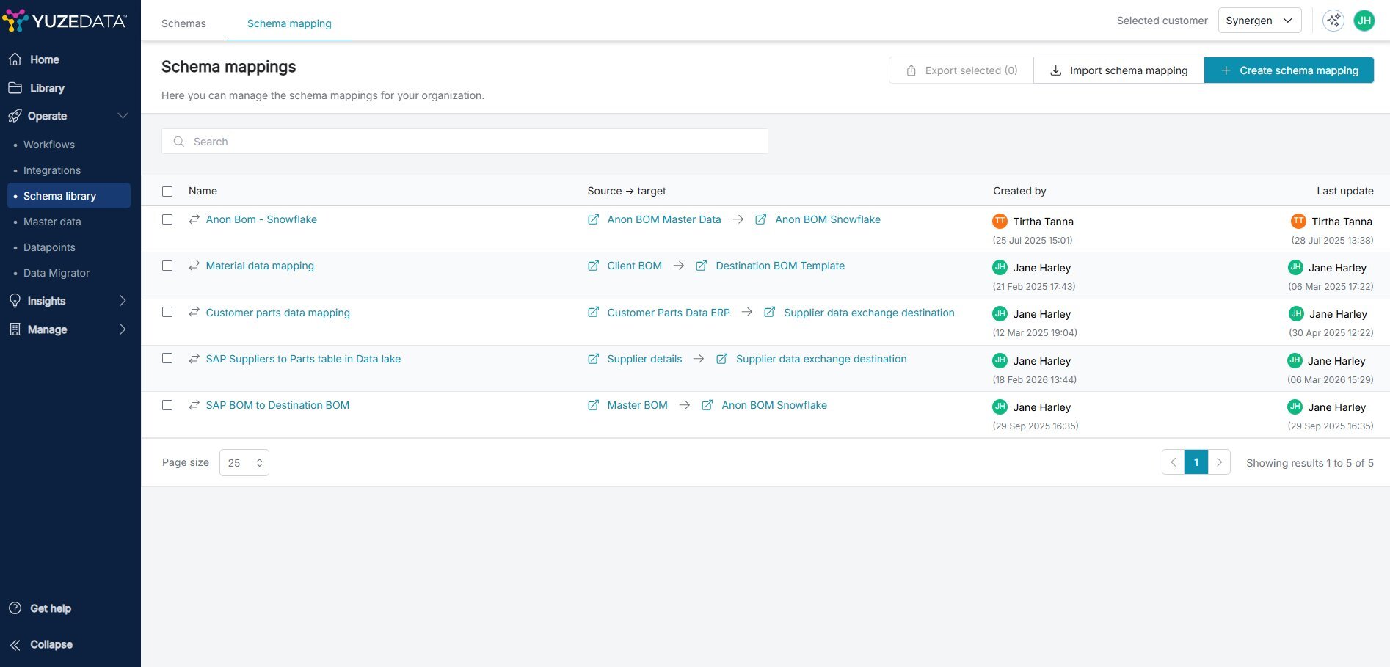Select the SAP BOM to Destination BOM checkbox
The width and height of the screenshot is (1390, 667).
pyautogui.click(x=167, y=405)
